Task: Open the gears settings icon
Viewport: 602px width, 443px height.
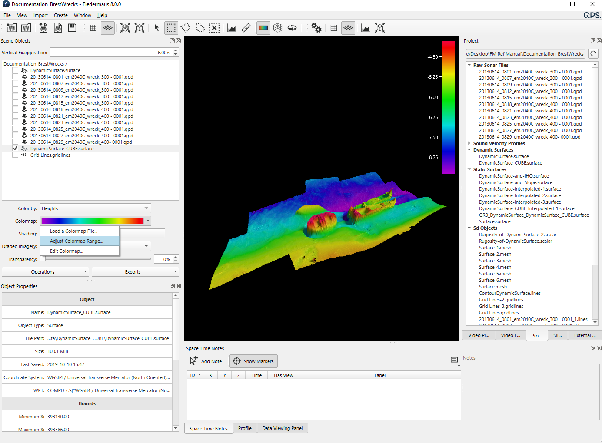Action: pos(316,28)
